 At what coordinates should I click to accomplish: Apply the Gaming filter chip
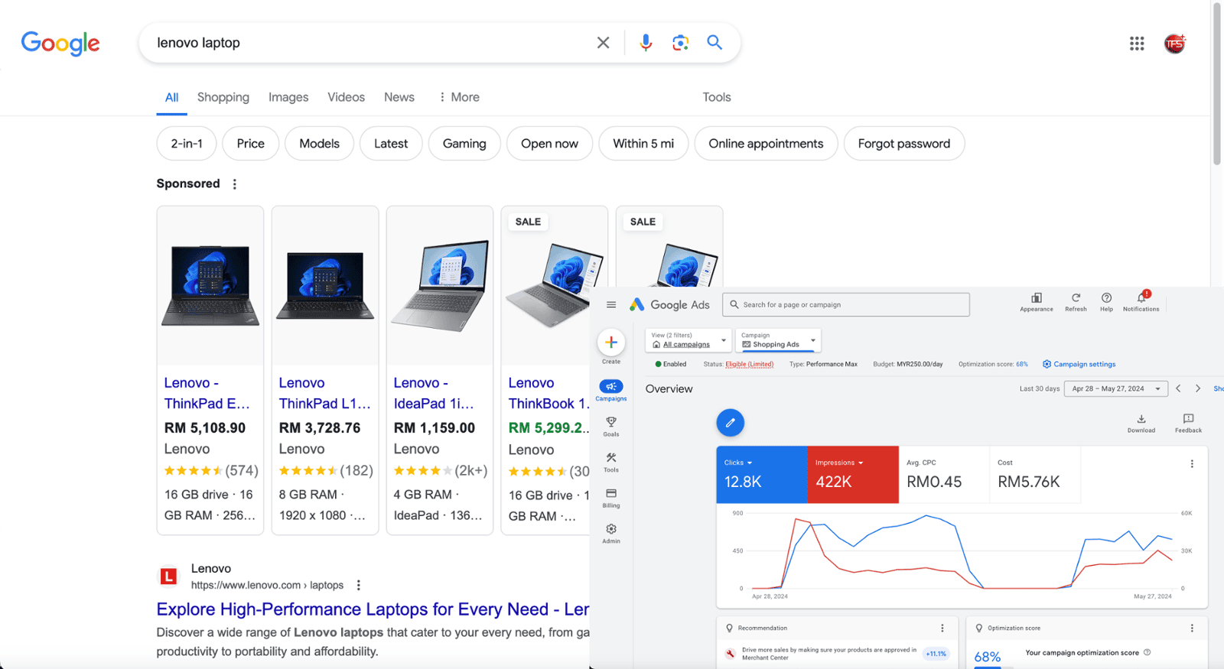464,144
